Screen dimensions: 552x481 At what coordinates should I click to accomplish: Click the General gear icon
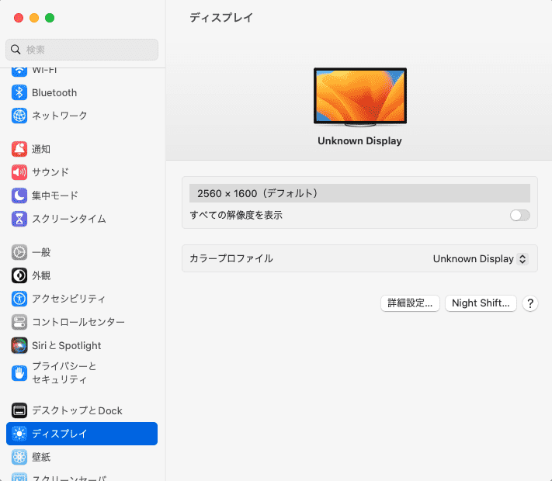coord(19,252)
